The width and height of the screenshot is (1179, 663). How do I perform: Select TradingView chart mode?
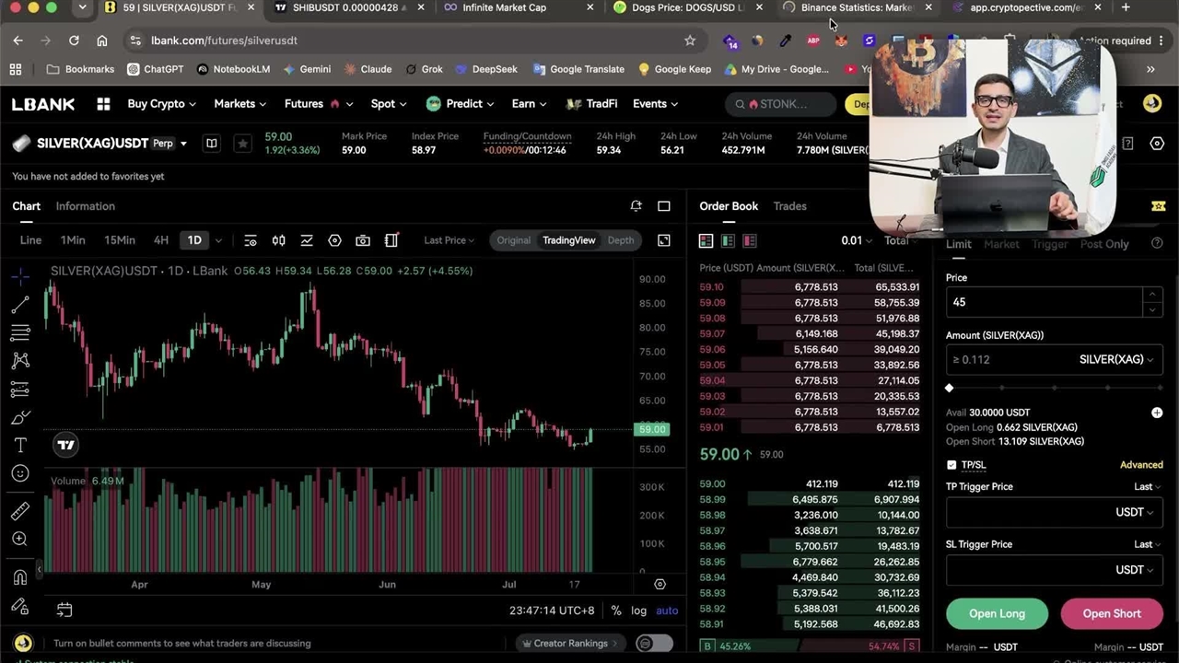[568, 240]
